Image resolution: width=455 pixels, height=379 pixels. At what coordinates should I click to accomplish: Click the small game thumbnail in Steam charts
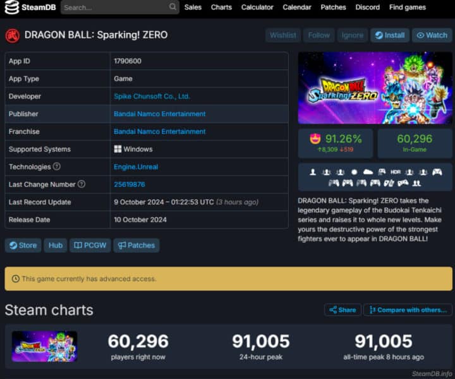coord(44,347)
